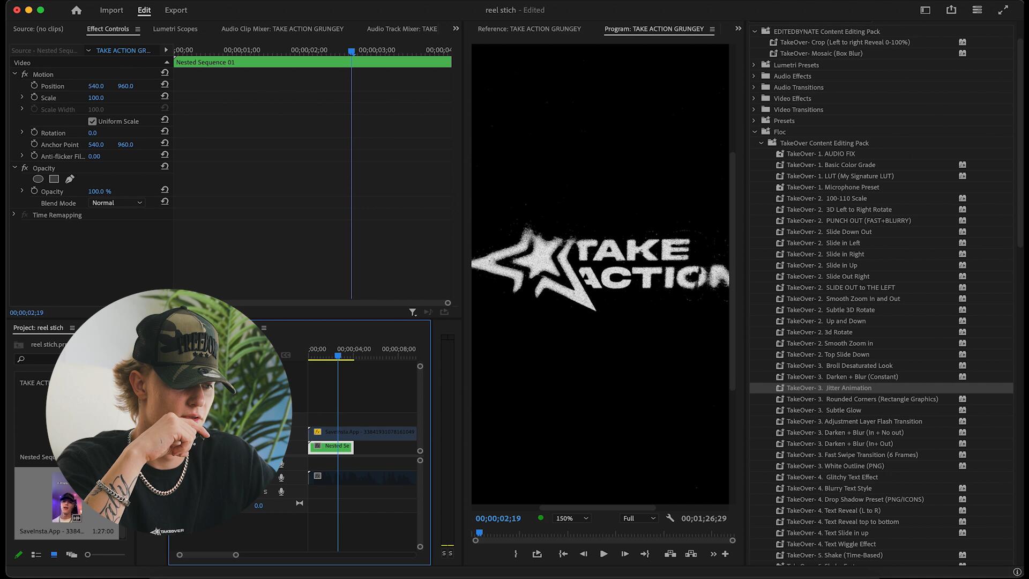This screenshot has height=579, width=1029.
Task: Open the Program Monitor button editor plus
Action: coord(725,554)
